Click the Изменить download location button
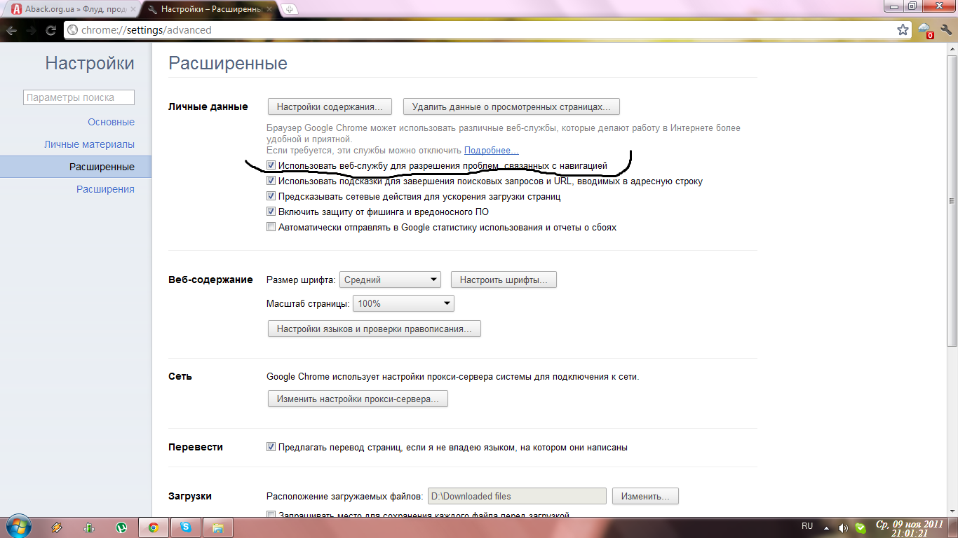 [x=645, y=496]
